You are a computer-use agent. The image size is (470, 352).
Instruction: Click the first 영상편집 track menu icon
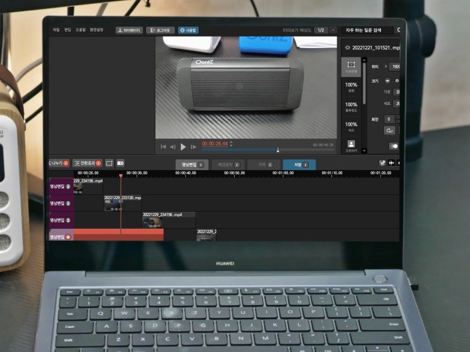(68, 186)
